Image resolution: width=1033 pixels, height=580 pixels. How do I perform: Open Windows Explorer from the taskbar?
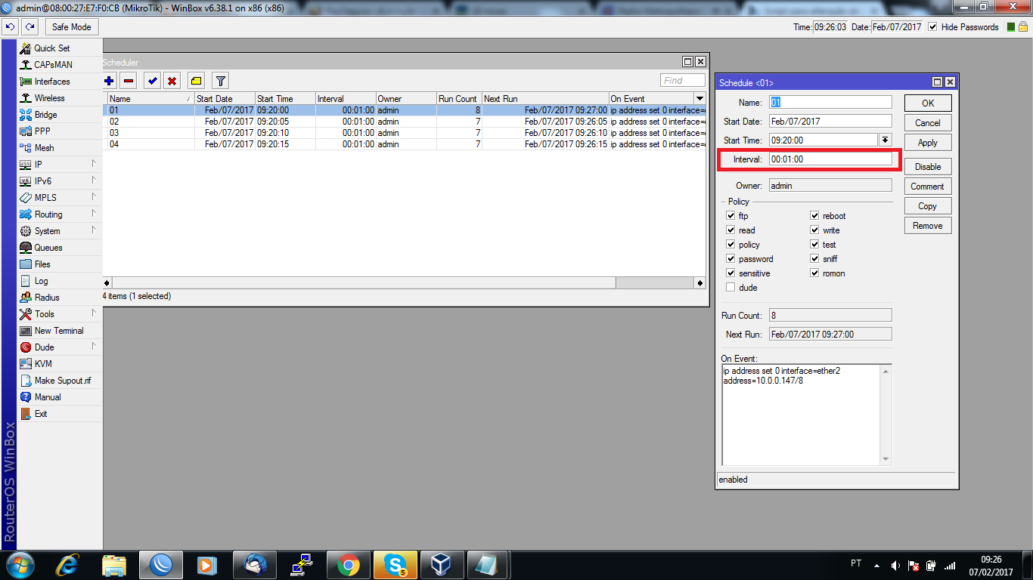click(x=114, y=564)
